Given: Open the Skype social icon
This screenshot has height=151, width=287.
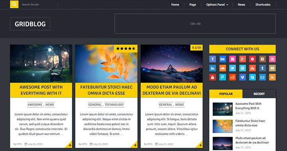Looking at the screenshot, I should pos(252,77).
